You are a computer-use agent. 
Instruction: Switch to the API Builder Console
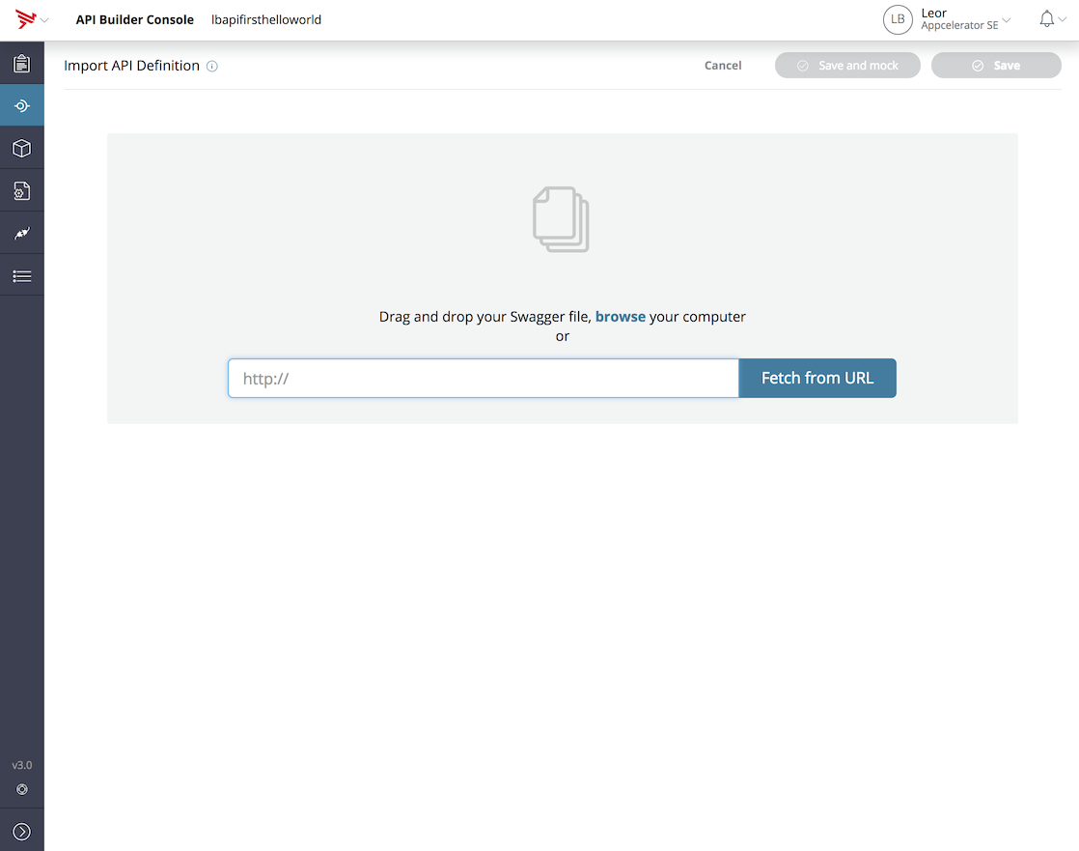point(134,18)
